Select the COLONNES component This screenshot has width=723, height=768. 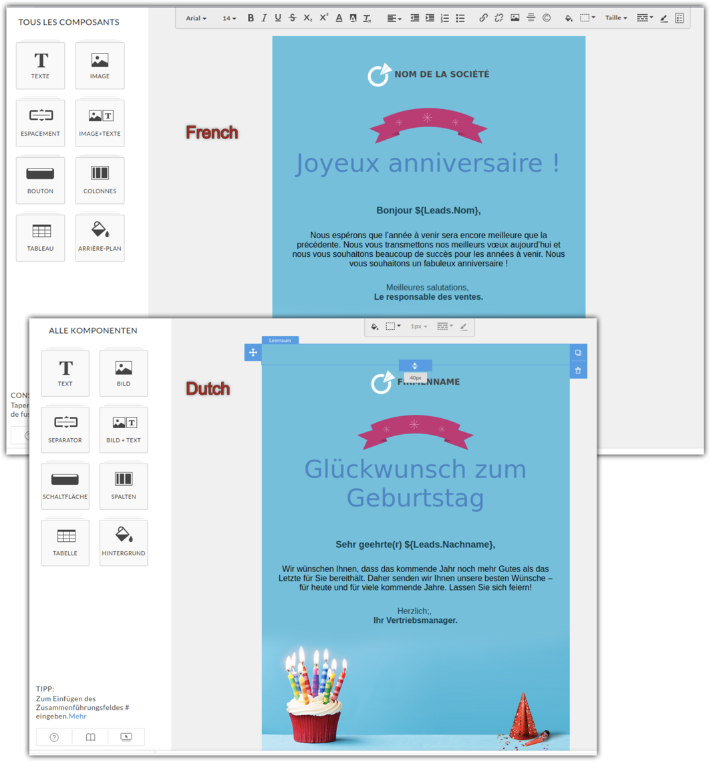click(100, 180)
